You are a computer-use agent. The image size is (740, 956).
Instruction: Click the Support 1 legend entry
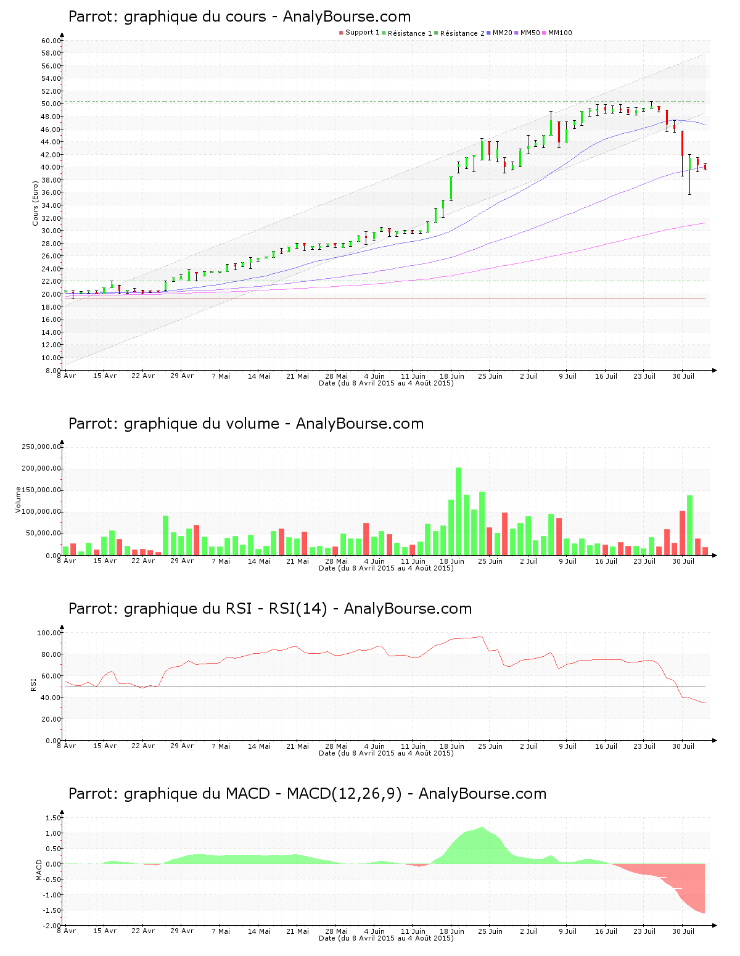[359, 33]
